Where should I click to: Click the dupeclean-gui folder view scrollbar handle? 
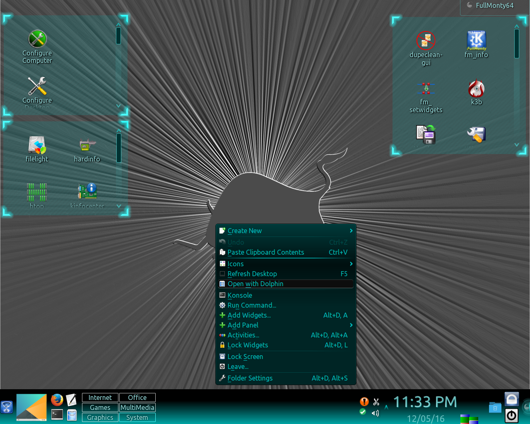tap(517, 44)
